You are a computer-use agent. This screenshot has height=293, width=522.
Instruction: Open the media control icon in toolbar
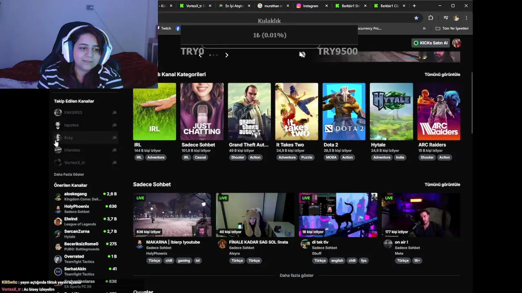446,18
